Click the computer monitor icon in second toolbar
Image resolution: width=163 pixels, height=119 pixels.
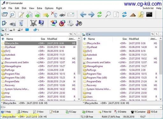[x=41, y=23]
